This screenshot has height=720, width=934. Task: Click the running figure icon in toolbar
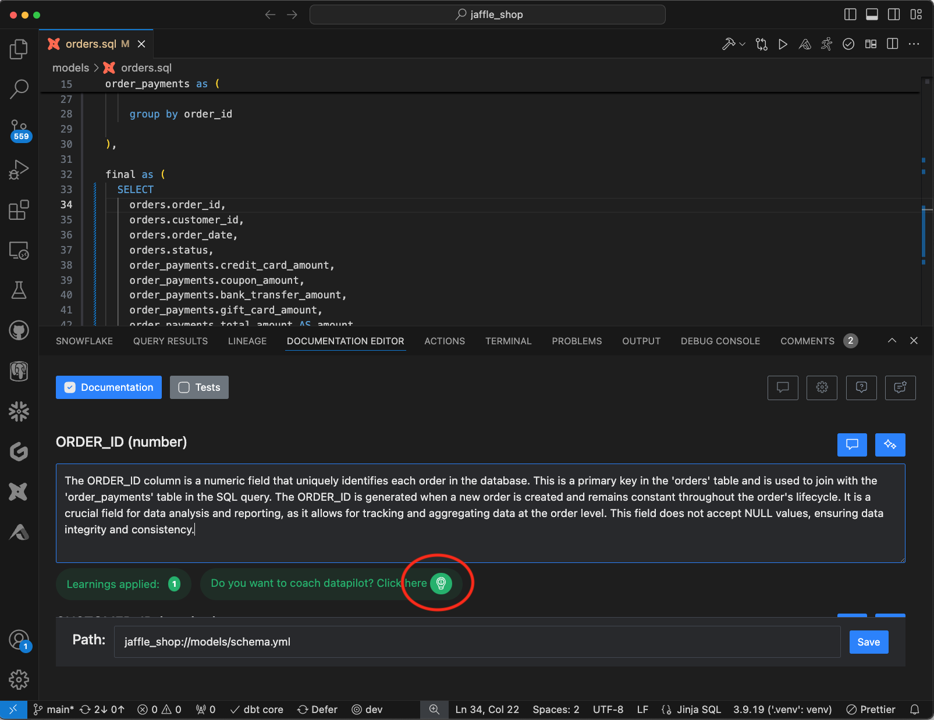(x=826, y=44)
